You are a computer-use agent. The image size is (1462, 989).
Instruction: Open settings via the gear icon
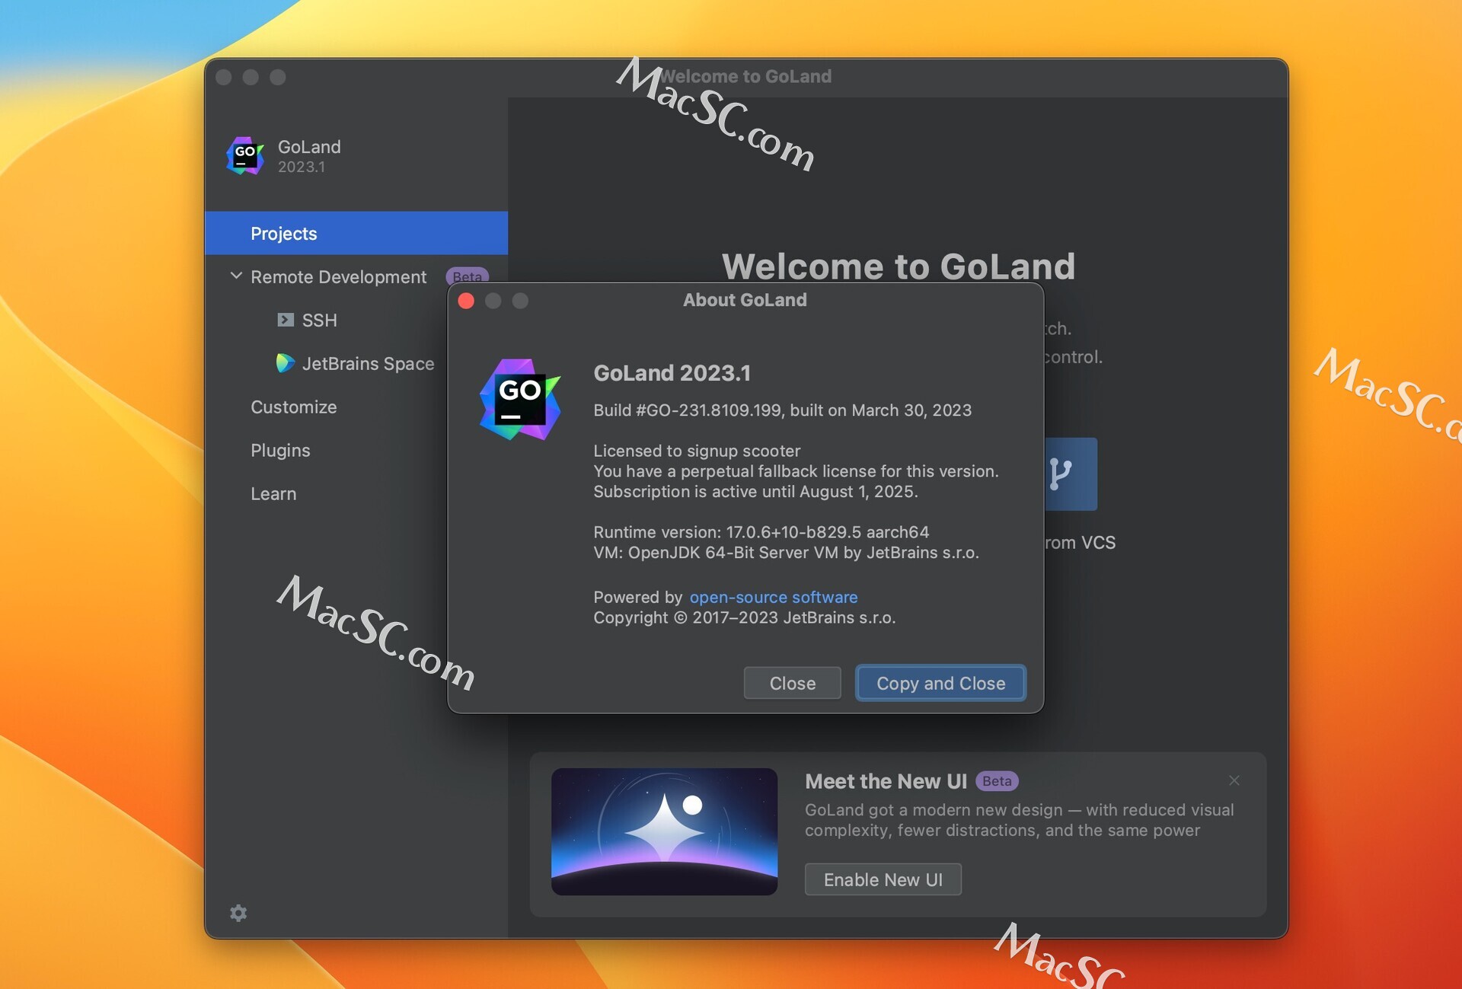(x=238, y=913)
